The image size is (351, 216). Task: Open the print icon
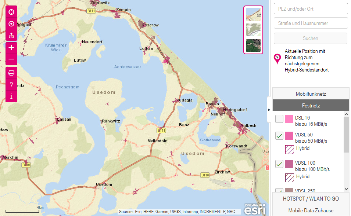pyautogui.click(x=11, y=73)
